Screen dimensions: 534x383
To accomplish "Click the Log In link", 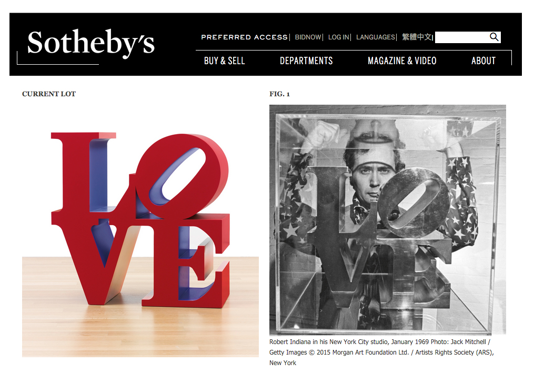I will click(x=338, y=37).
